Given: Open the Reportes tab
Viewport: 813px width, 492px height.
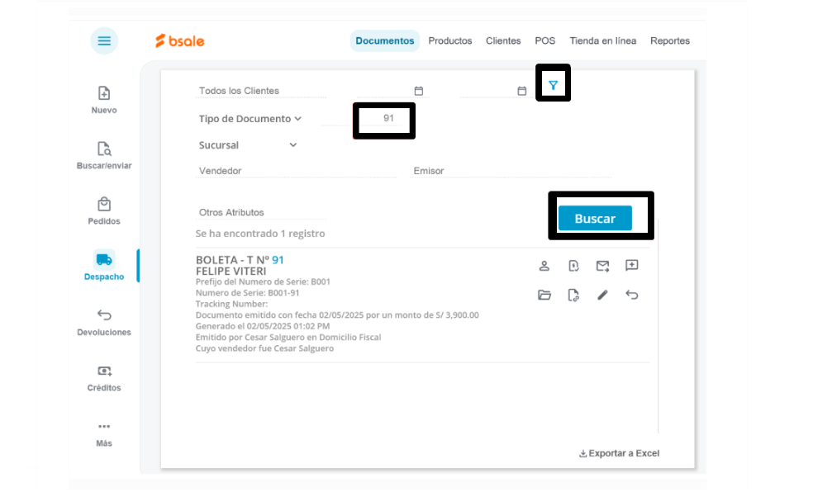Looking at the screenshot, I should [670, 41].
